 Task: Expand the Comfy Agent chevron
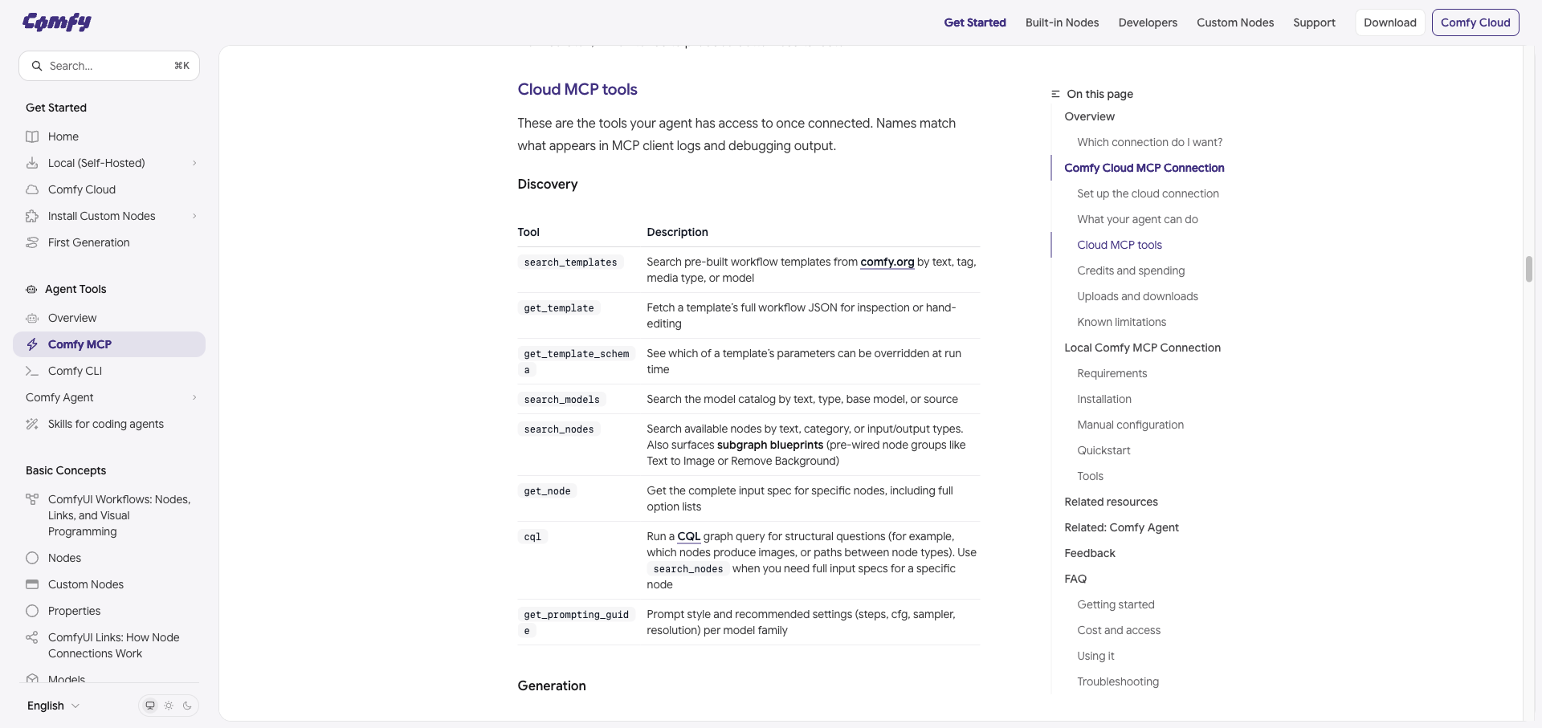pos(194,397)
